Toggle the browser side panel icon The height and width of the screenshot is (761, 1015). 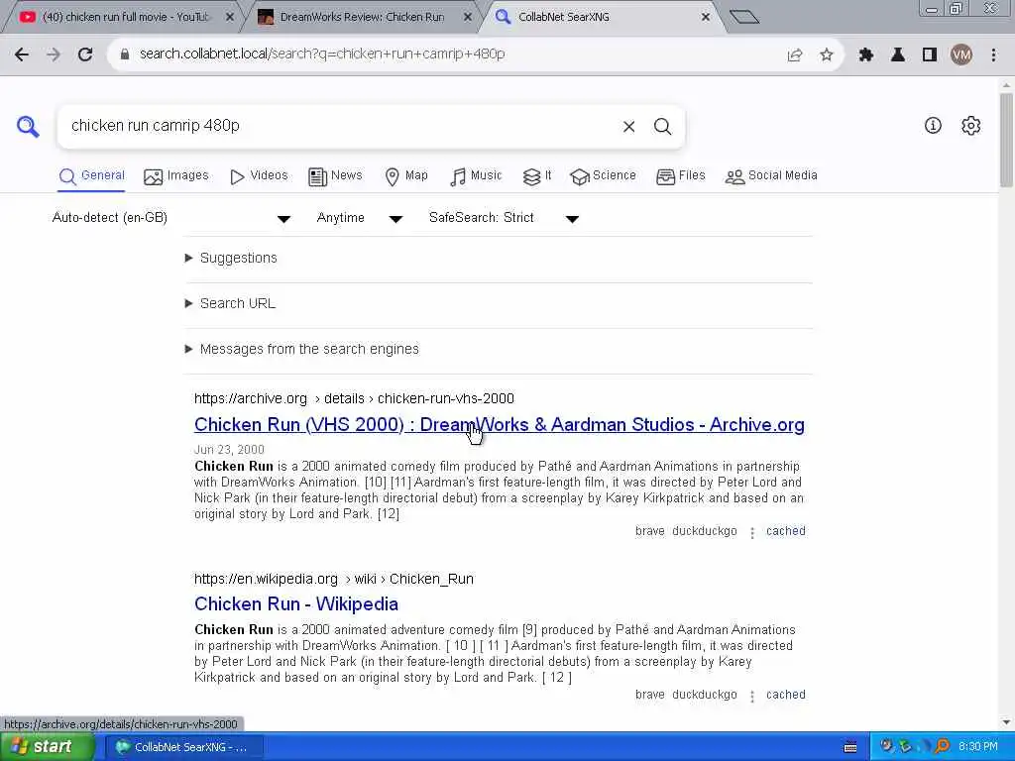tap(930, 55)
